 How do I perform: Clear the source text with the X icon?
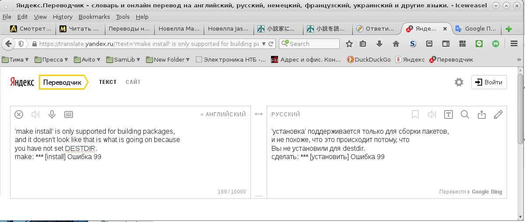pos(19,114)
